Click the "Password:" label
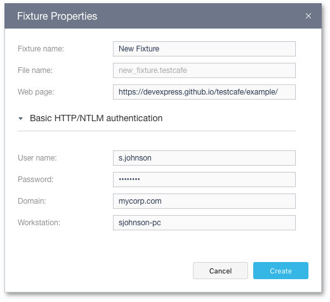The width and height of the screenshot is (330, 302). (x=36, y=180)
